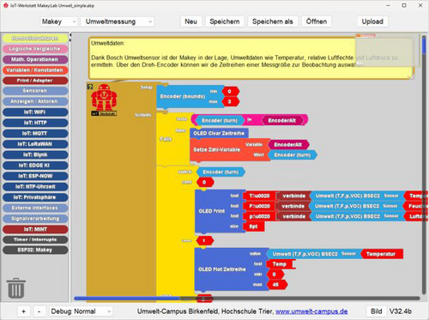The height and width of the screenshot is (320, 429).
Task: Open the www.umwelt-campus.de link
Action: (x=311, y=311)
